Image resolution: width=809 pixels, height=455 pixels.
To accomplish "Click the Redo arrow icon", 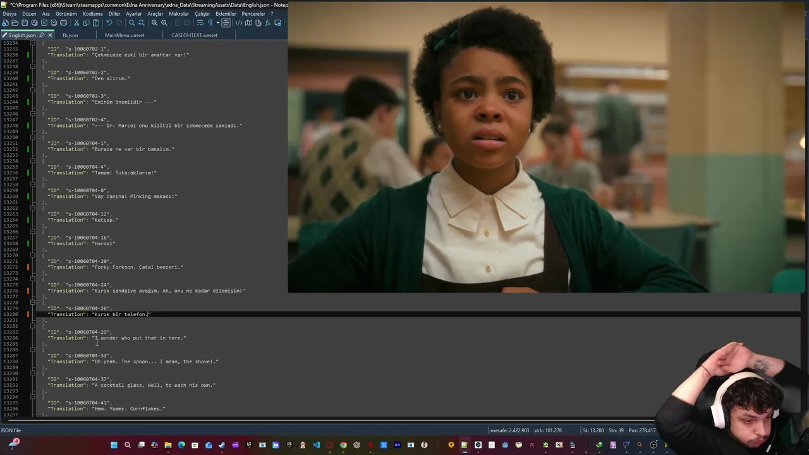I will pyautogui.click(x=119, y=23).
